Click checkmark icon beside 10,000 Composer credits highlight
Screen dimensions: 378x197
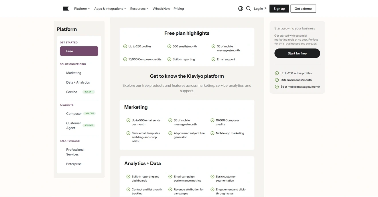click(125, 59)
